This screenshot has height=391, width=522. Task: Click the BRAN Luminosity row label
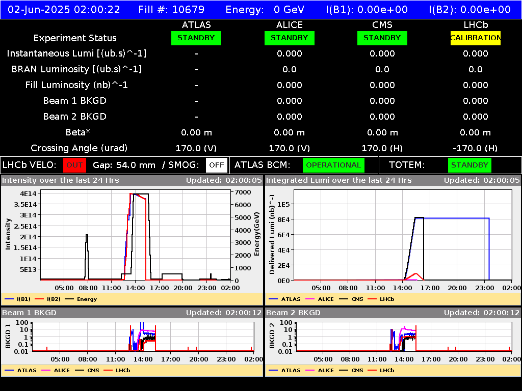point(76,69)
